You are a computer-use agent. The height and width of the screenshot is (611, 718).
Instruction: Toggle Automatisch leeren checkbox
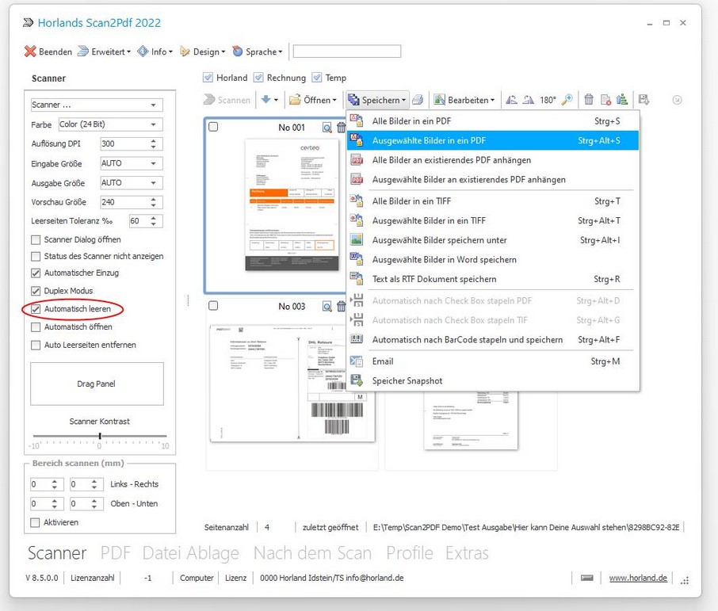[35, 309]
